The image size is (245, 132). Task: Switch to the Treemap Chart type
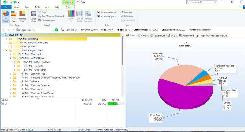[x=22, y=16]
